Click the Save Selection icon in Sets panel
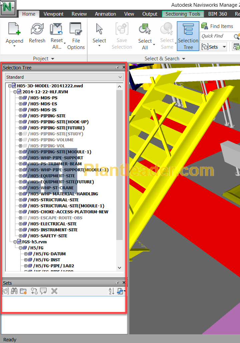The width and height of the screenshot is (240, 343). click(x=5, y=291)
